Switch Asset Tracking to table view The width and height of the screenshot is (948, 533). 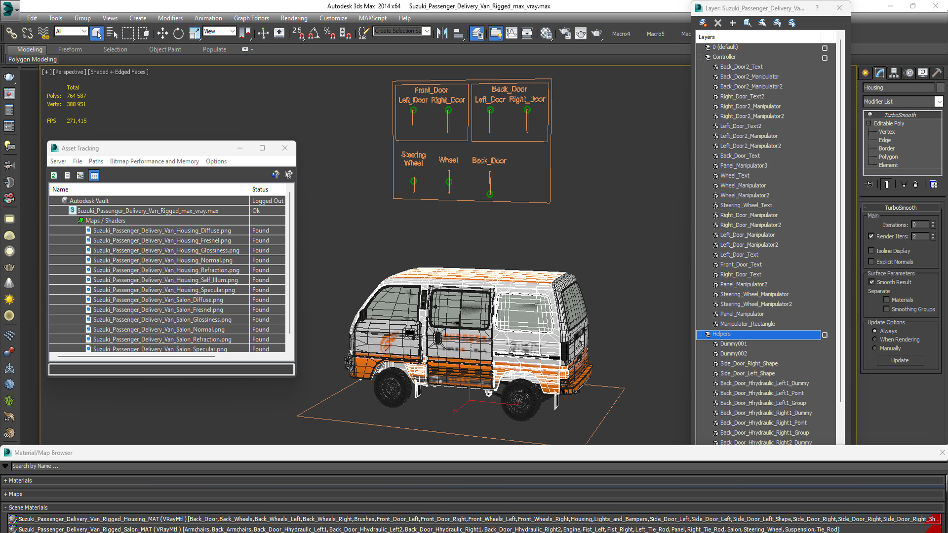(94, 175)
